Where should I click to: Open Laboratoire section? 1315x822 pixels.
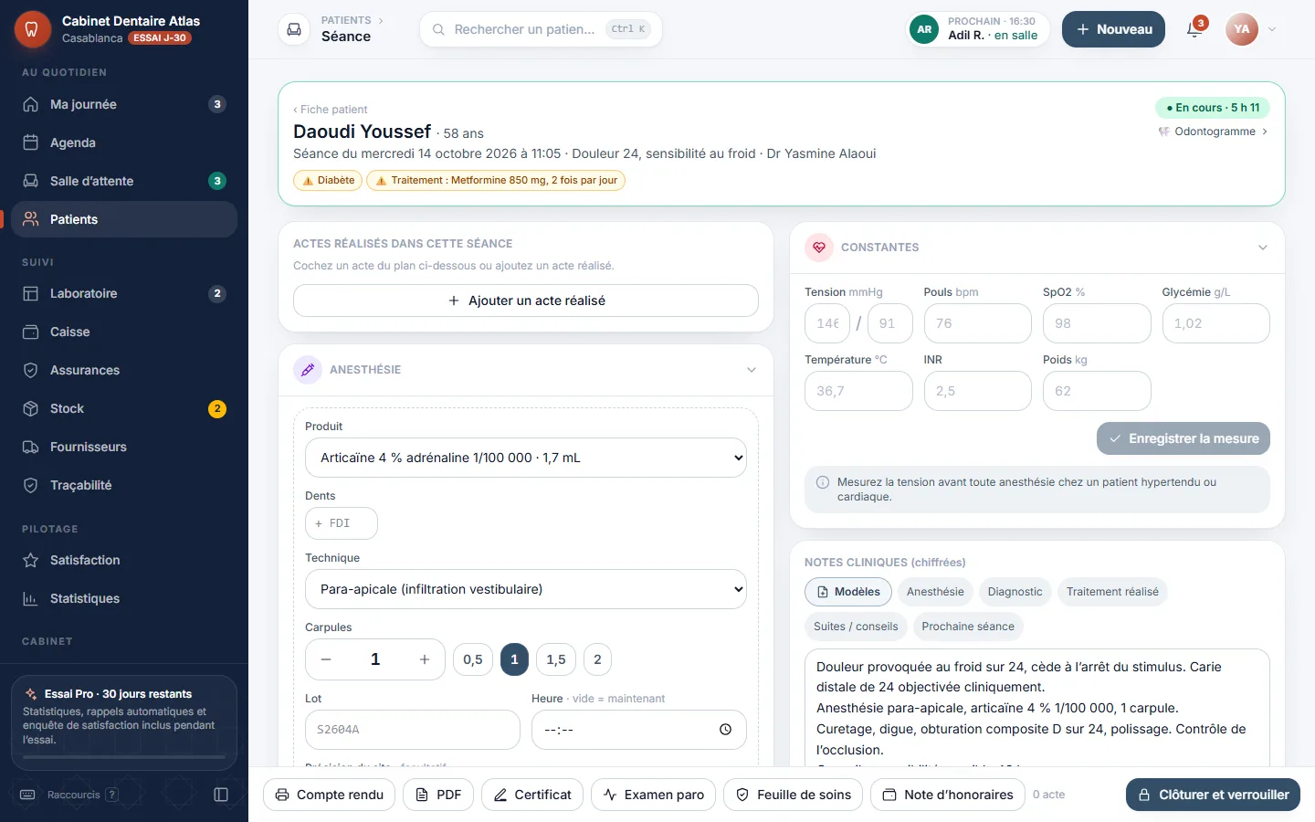(124, 293)
